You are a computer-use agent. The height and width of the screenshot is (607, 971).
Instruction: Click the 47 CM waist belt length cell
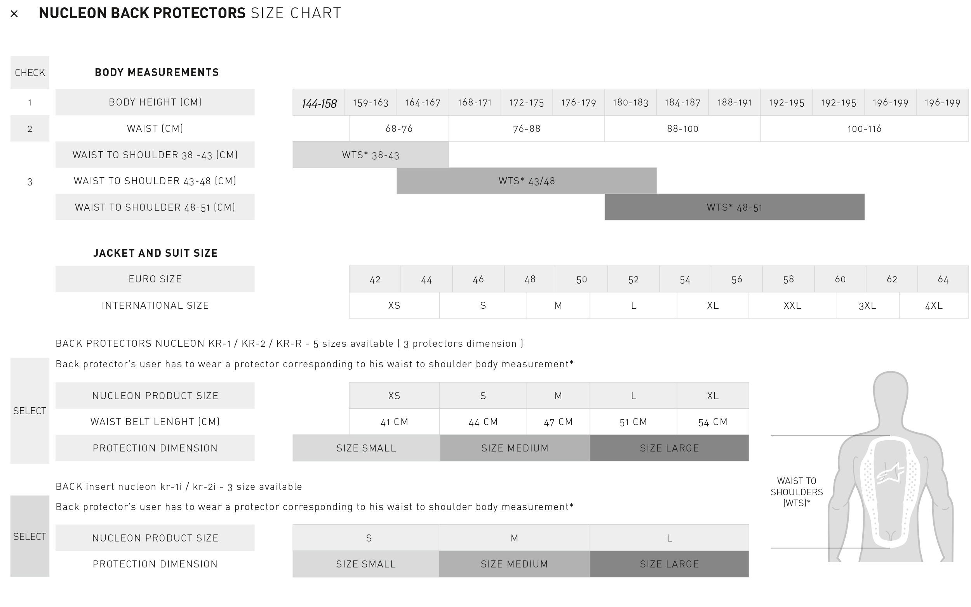[x=558, y=422]
